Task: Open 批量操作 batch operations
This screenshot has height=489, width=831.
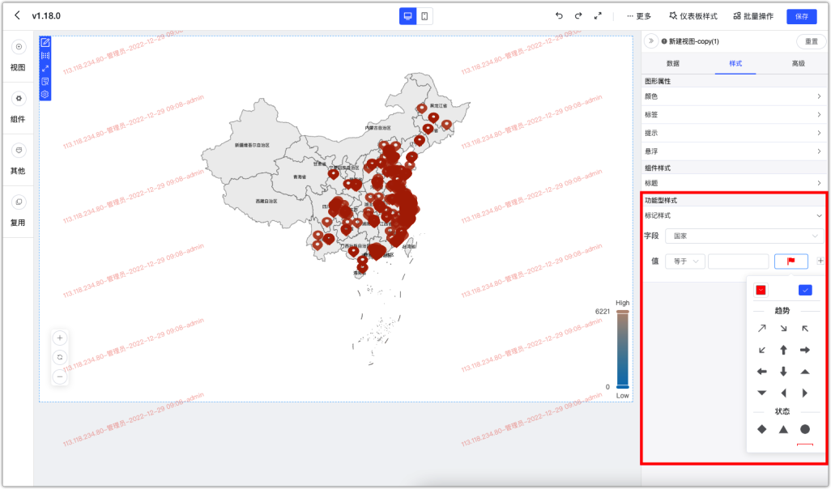Action: pos(753,16)
